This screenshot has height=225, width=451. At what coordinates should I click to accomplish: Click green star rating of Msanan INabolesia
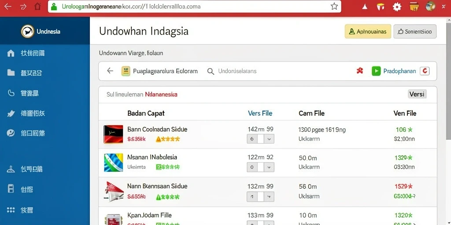168,167
